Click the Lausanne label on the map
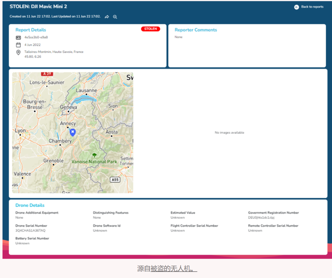The image size is (332, 278). (86, 90)
